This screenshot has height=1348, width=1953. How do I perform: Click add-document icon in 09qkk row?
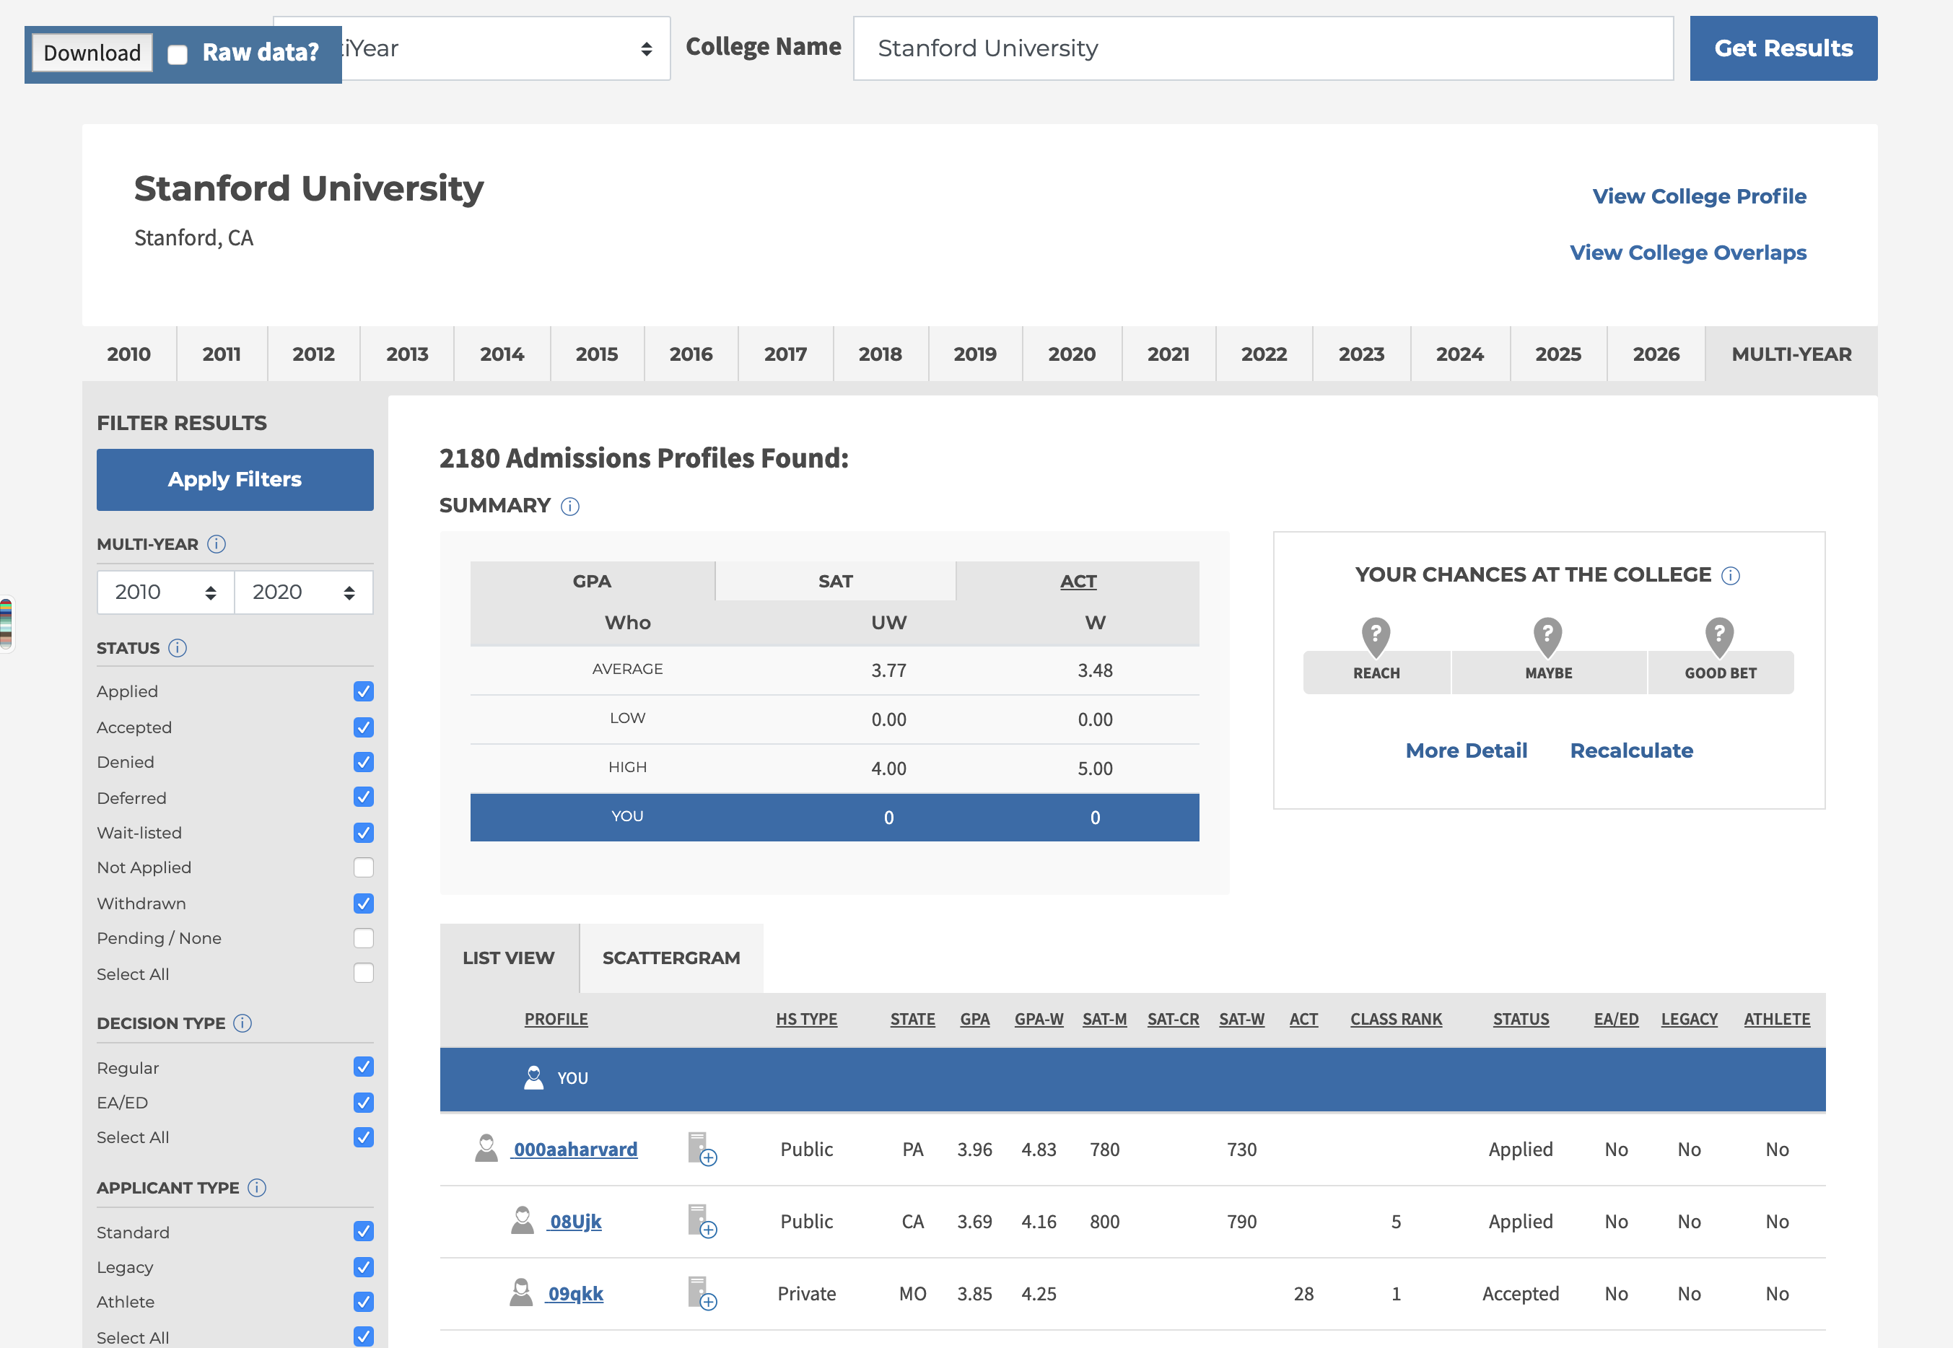701,1293
